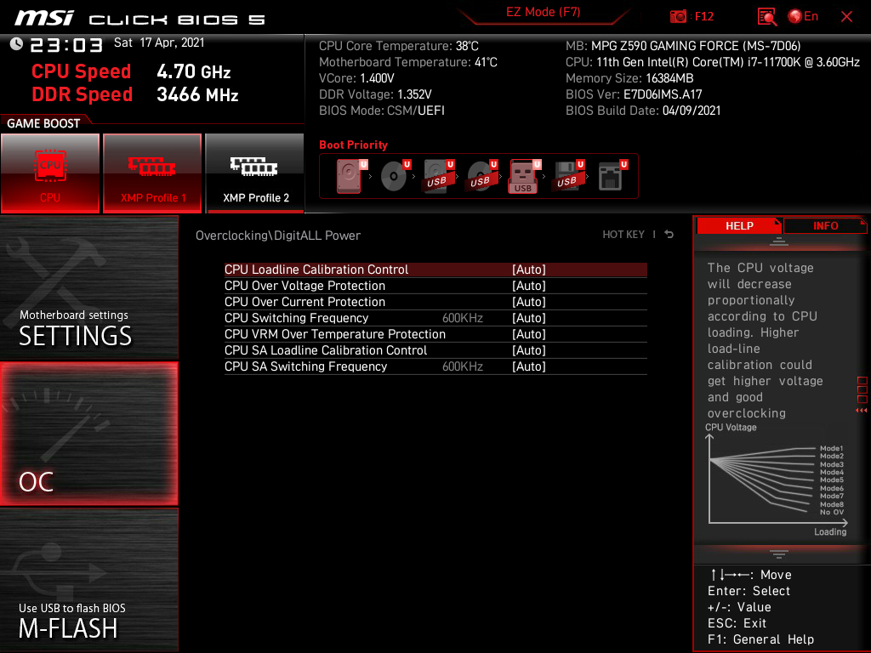Open the OC overclocking panel
The width and height of the screenshot is (871, 653).
point(88,434)
